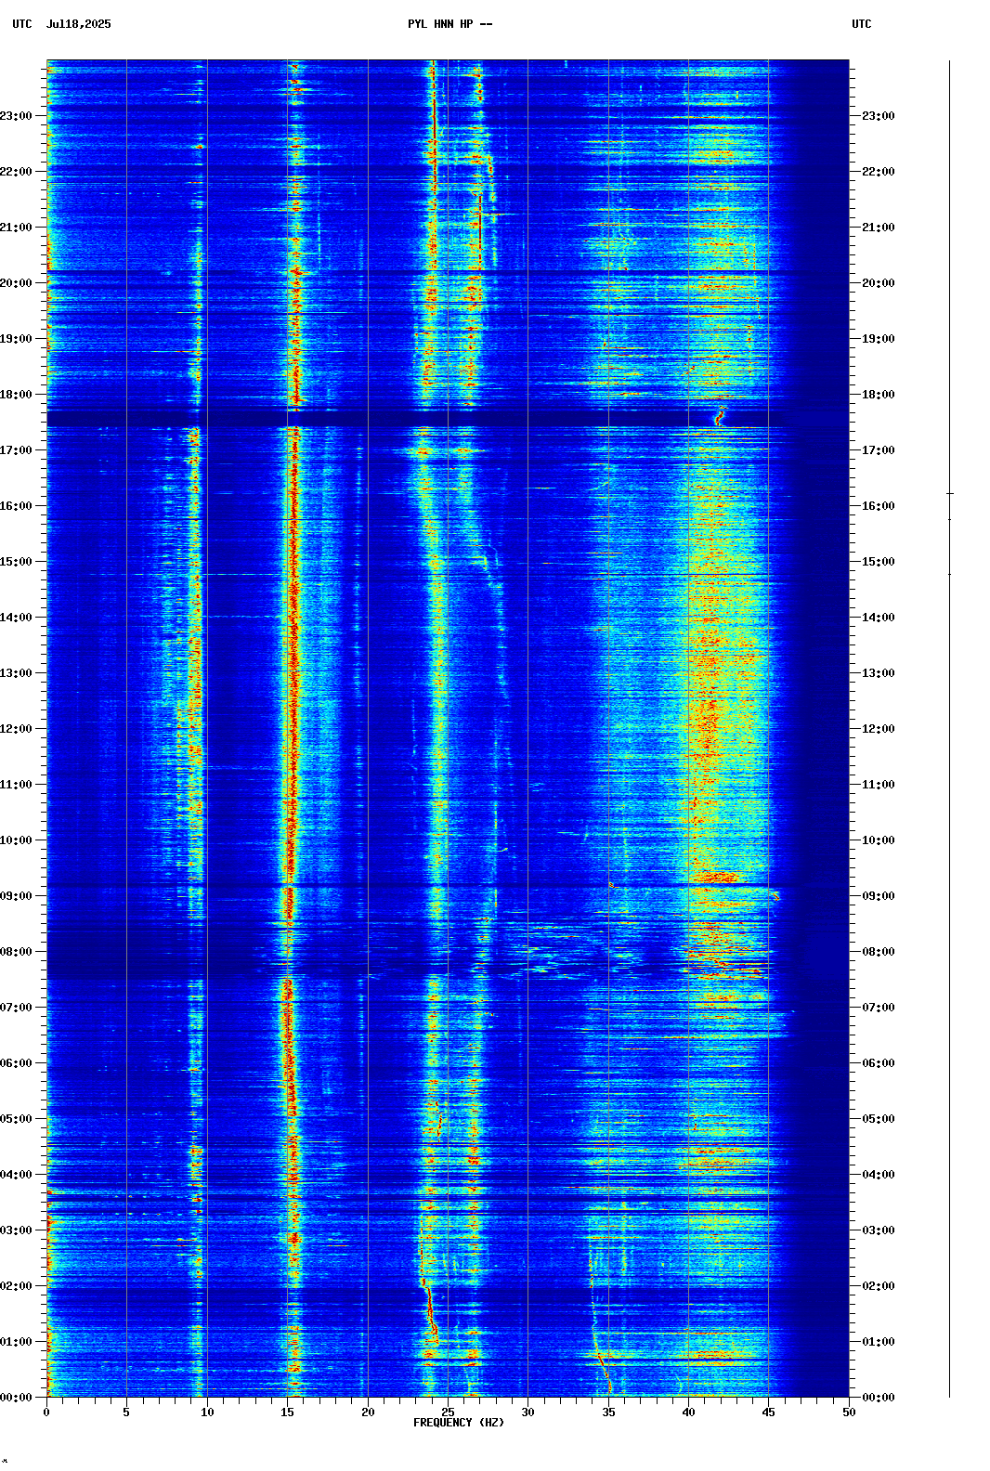Viewport: 990px width, 1471px height.
Task: Click the 50 Hz frequency tick label
Action: point(849,1412)
